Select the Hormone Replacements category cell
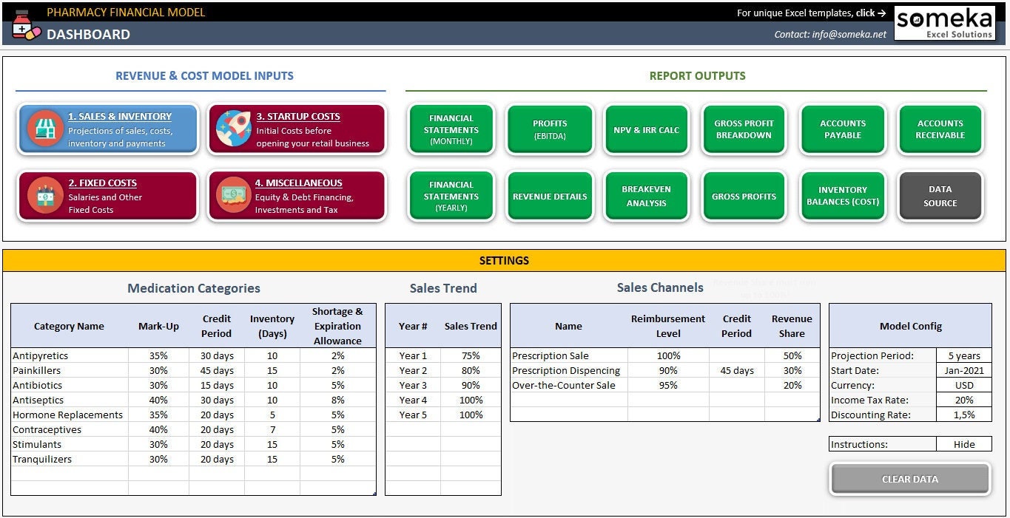The width and height of the screenshot is (1010, 518). point(70,415)
